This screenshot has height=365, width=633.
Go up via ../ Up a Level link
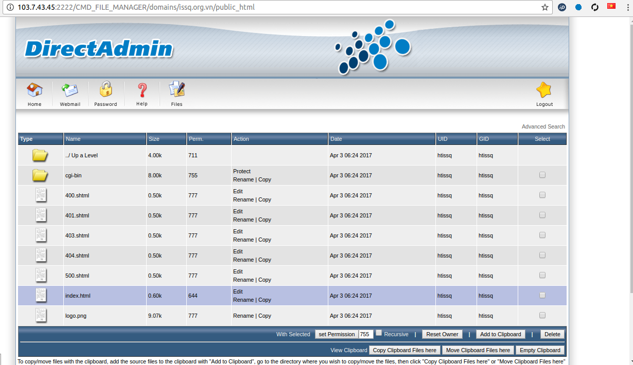pyautogui.click(x=81, y=155)
